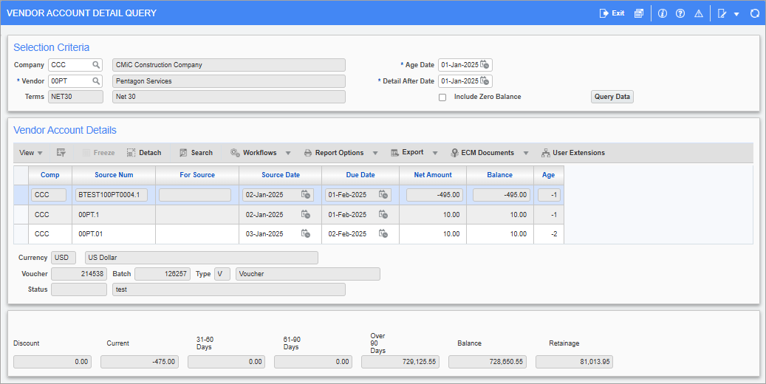Click the edit page icon in header
The image size is (766, 384).
tap(722, 13)
